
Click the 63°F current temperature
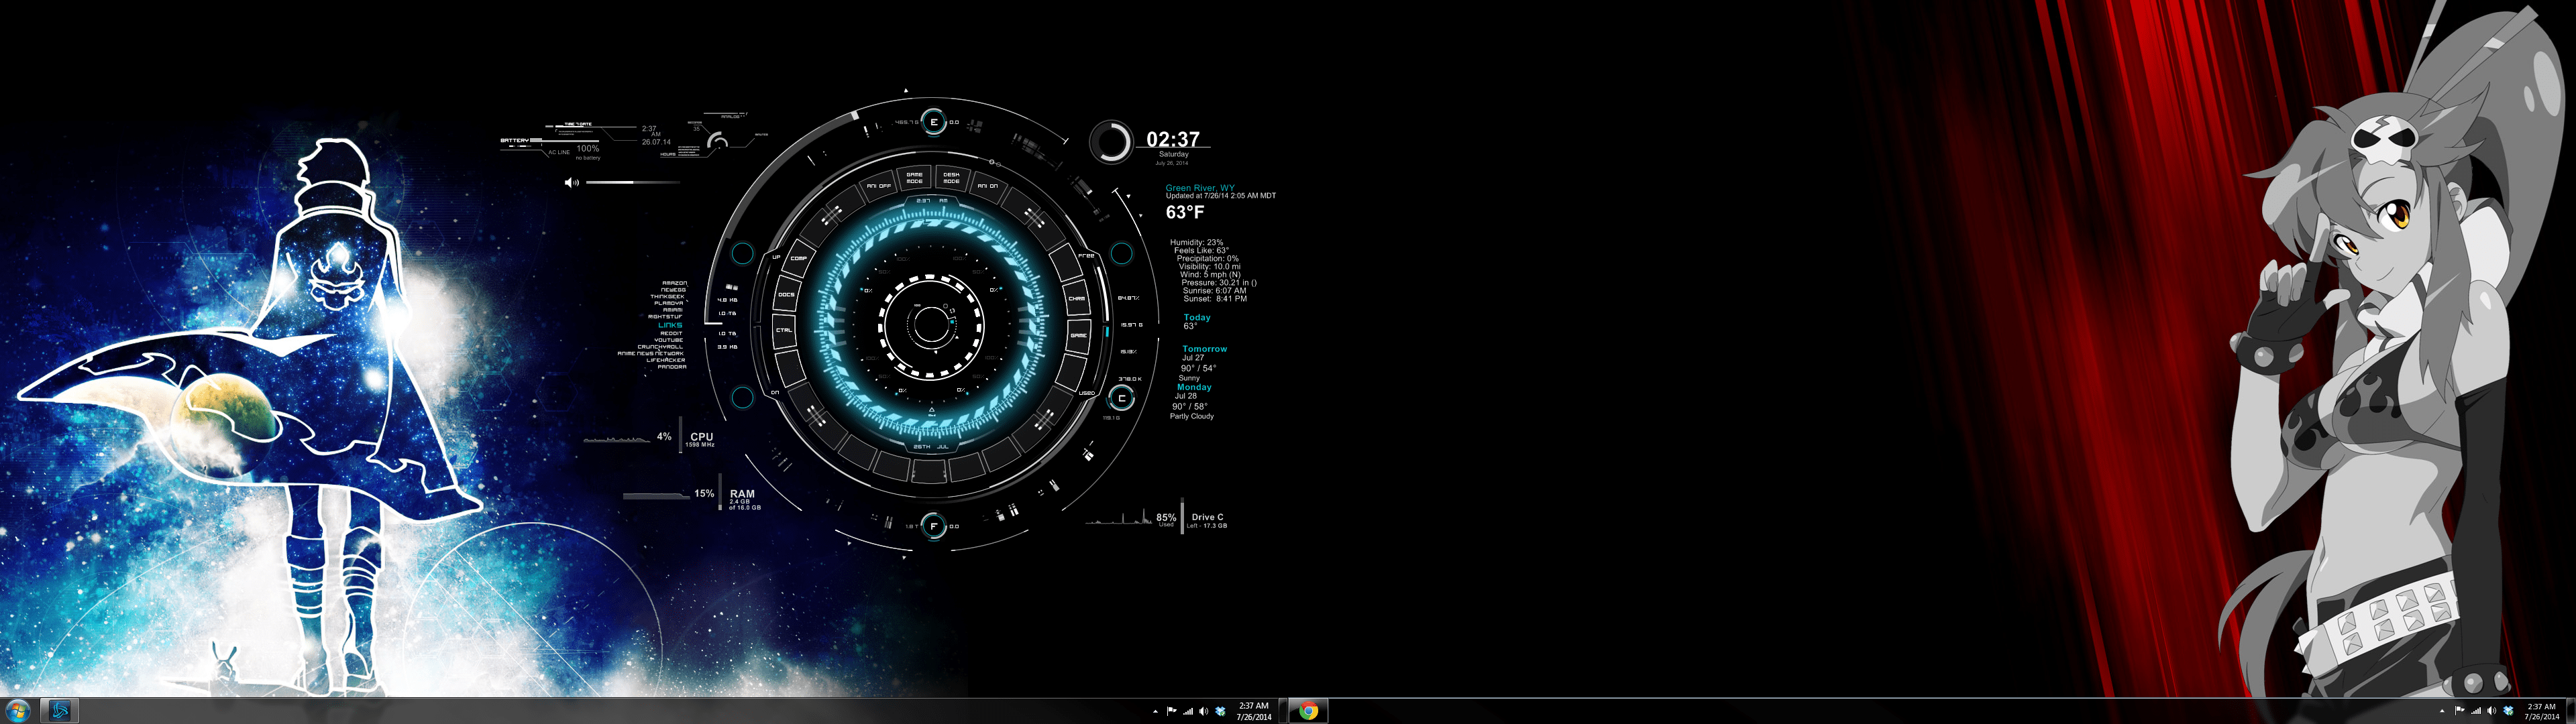pyautogui.click(x=1185, y=212)
